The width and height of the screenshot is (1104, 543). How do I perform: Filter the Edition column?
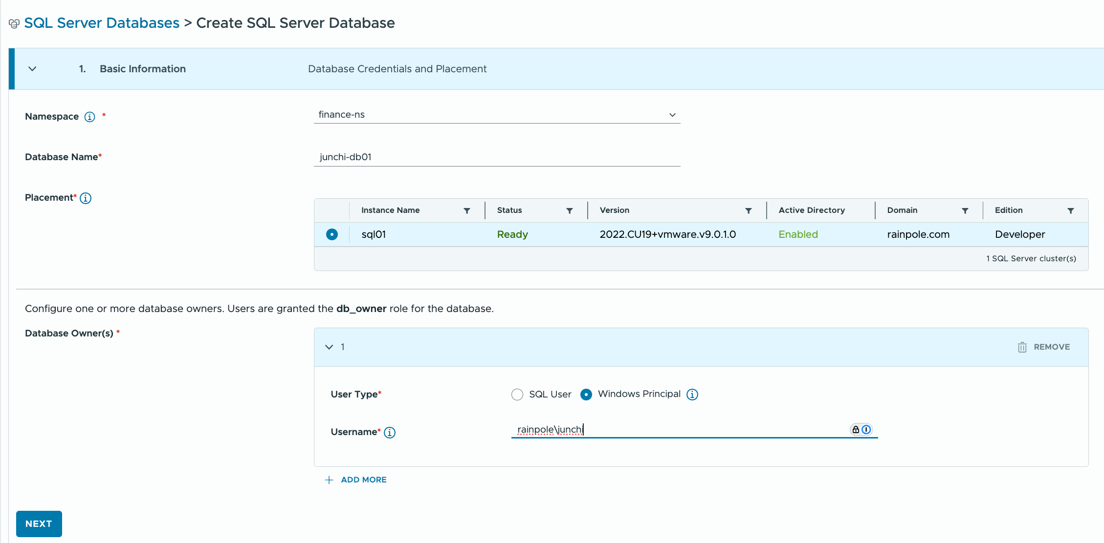pyautogui.click(x=1070, y=211)
